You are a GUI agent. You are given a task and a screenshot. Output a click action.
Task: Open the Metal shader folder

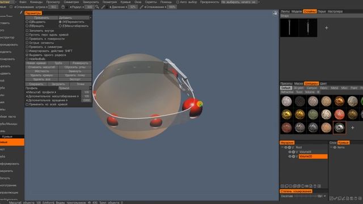[334, 88]
